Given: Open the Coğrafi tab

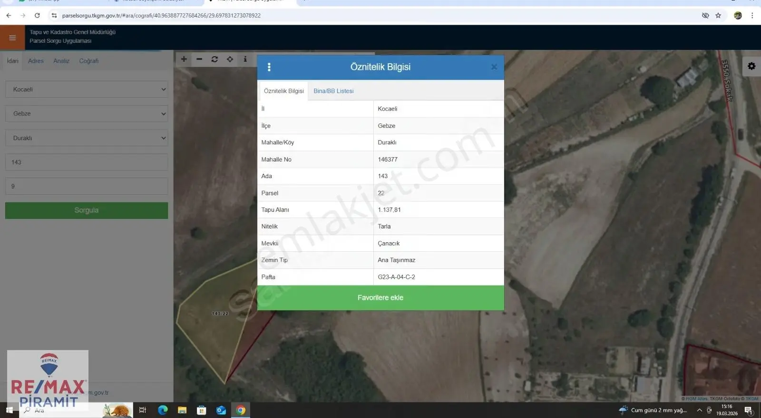Looking at the screenshot, I should [89, 61].
